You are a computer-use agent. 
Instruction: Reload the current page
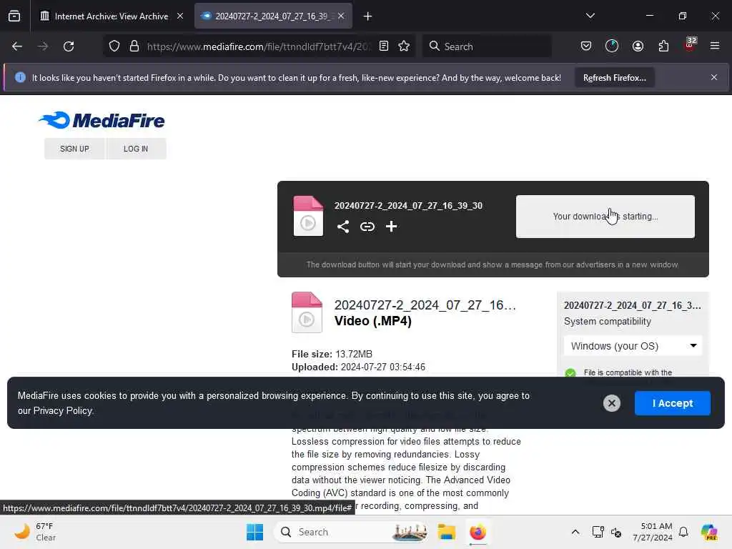[x=69, y=46]
